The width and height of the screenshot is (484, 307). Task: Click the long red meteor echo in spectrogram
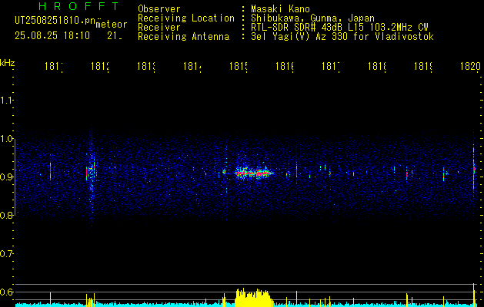(254, 173)
